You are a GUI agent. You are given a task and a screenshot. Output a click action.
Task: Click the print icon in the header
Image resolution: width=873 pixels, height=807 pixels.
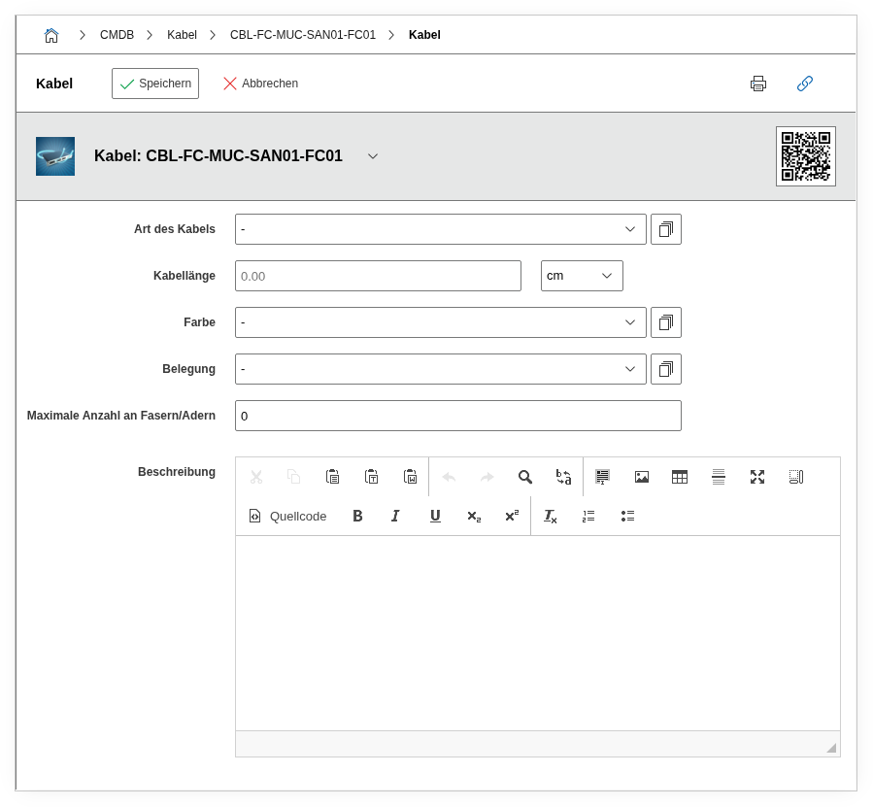[x=758, y=84]
